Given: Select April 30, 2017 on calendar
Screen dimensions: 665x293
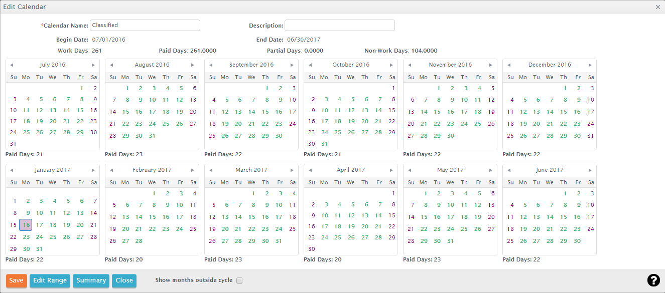Looking at the screenshot, I should 311,249.
